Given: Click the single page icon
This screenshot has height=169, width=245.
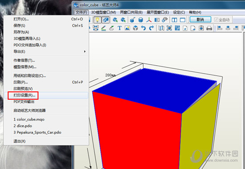Looking at the screenshot, I should coord(185,28).
